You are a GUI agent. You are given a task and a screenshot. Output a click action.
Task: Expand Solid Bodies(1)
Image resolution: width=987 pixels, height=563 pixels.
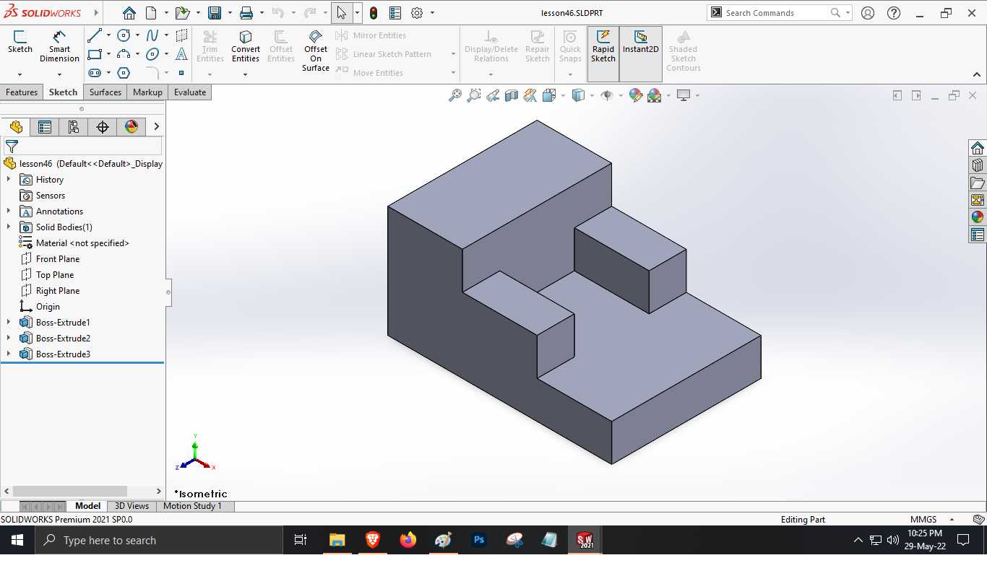point(9,227)
